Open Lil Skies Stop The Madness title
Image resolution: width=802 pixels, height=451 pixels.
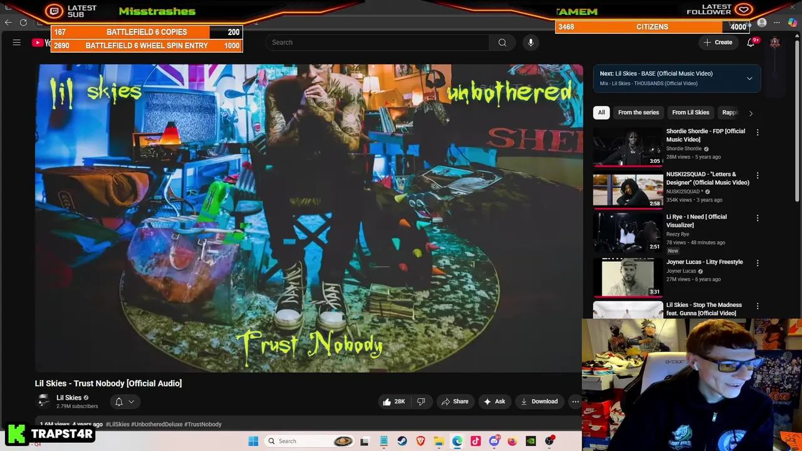[x=704, y=309]
